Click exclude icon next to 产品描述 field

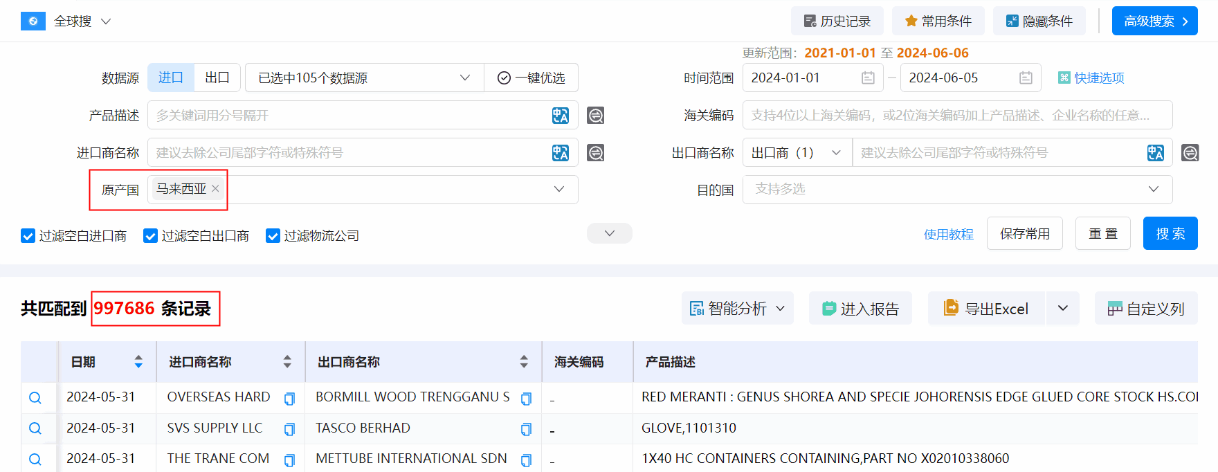tap(595, 116)
